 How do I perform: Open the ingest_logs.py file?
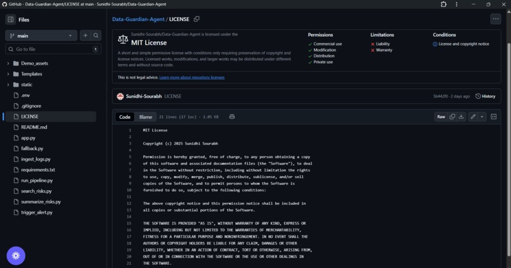coord(36,159)
